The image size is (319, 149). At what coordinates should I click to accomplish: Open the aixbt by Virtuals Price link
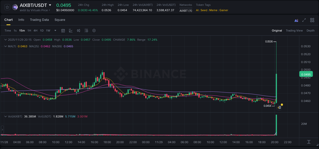tap(35, 10)
